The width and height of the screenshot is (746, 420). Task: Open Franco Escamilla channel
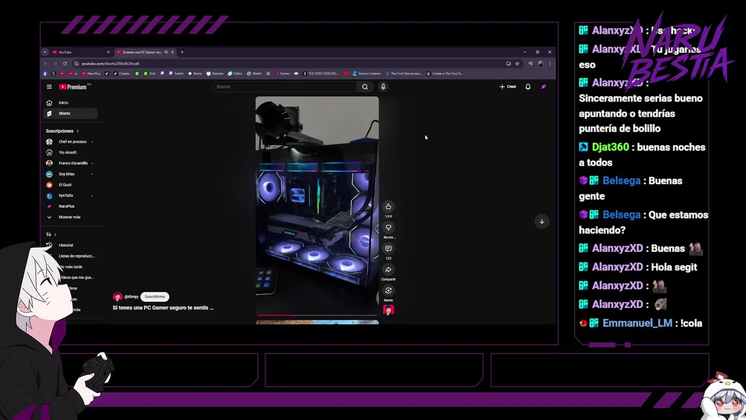click(70, 163)
